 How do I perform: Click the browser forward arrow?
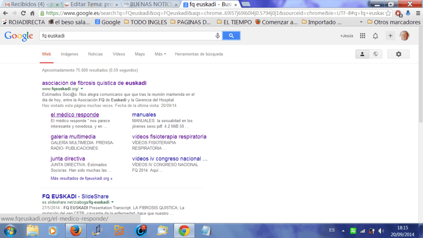pyautogui.click(x=14, y=13)
